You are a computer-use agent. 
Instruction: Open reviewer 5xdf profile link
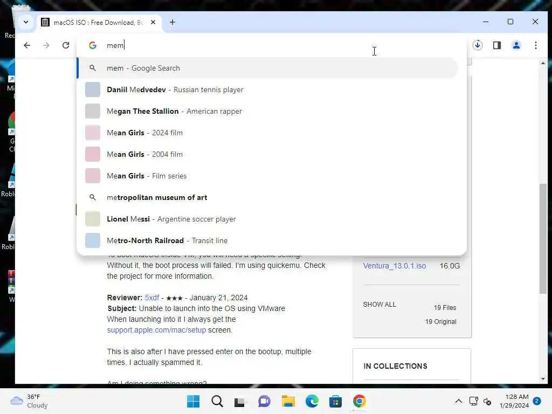coord(151,298)
